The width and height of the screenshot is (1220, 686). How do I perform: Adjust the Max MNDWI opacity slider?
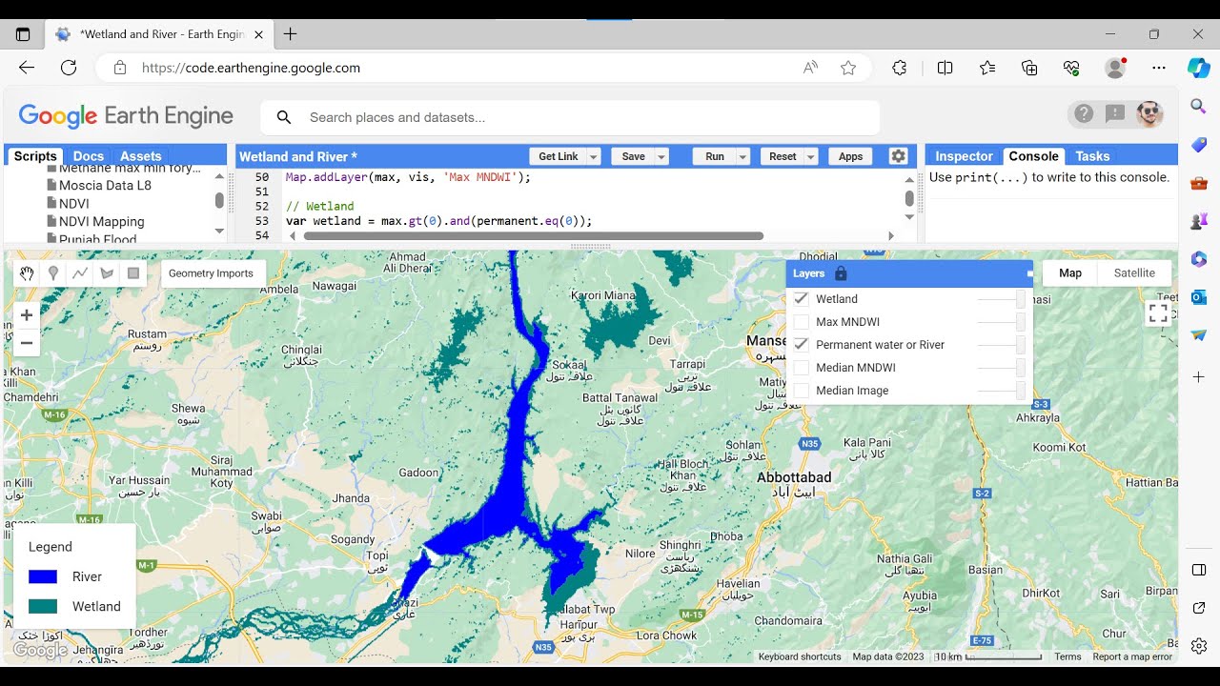1001,322
